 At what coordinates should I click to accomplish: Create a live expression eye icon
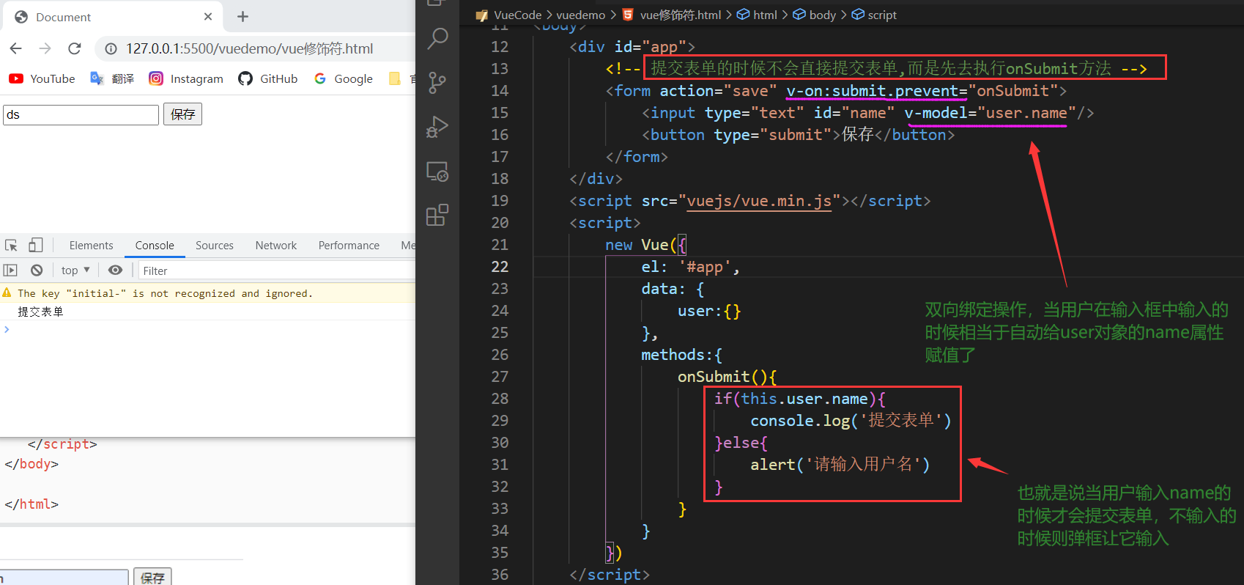pos(115,271)
